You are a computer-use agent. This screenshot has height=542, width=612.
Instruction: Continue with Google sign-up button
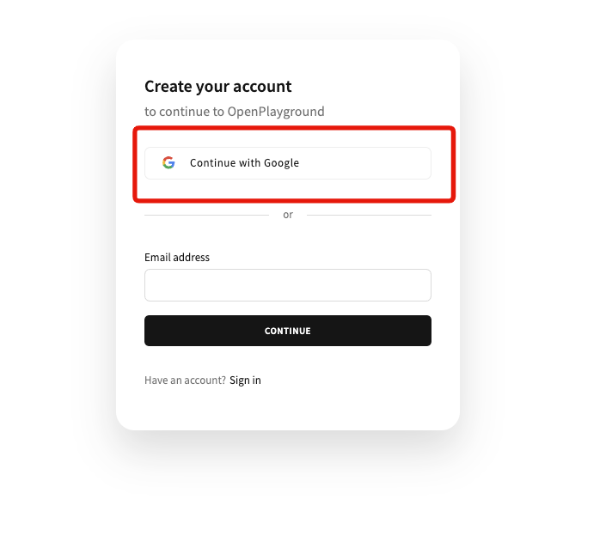288,163
